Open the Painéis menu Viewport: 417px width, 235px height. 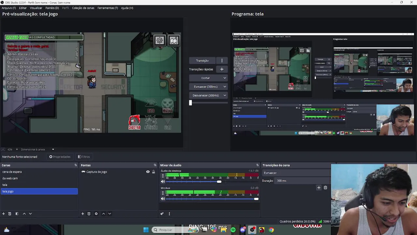coord(52,8)
